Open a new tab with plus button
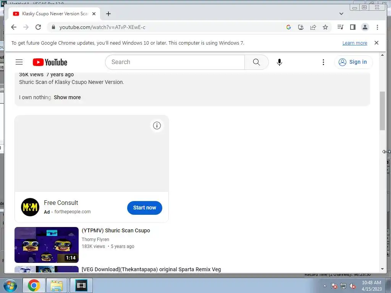The height and width of the screenshot is (293, 391). pyautogui.click(x=108, y=14)
